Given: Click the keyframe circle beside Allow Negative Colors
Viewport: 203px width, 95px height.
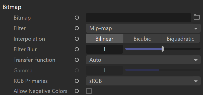Looking at the screenshot, I should point(77,91).
